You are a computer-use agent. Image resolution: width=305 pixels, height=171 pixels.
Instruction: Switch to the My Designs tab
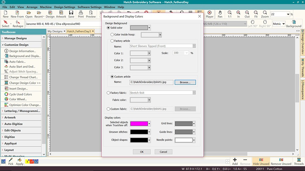click(55, 31)
